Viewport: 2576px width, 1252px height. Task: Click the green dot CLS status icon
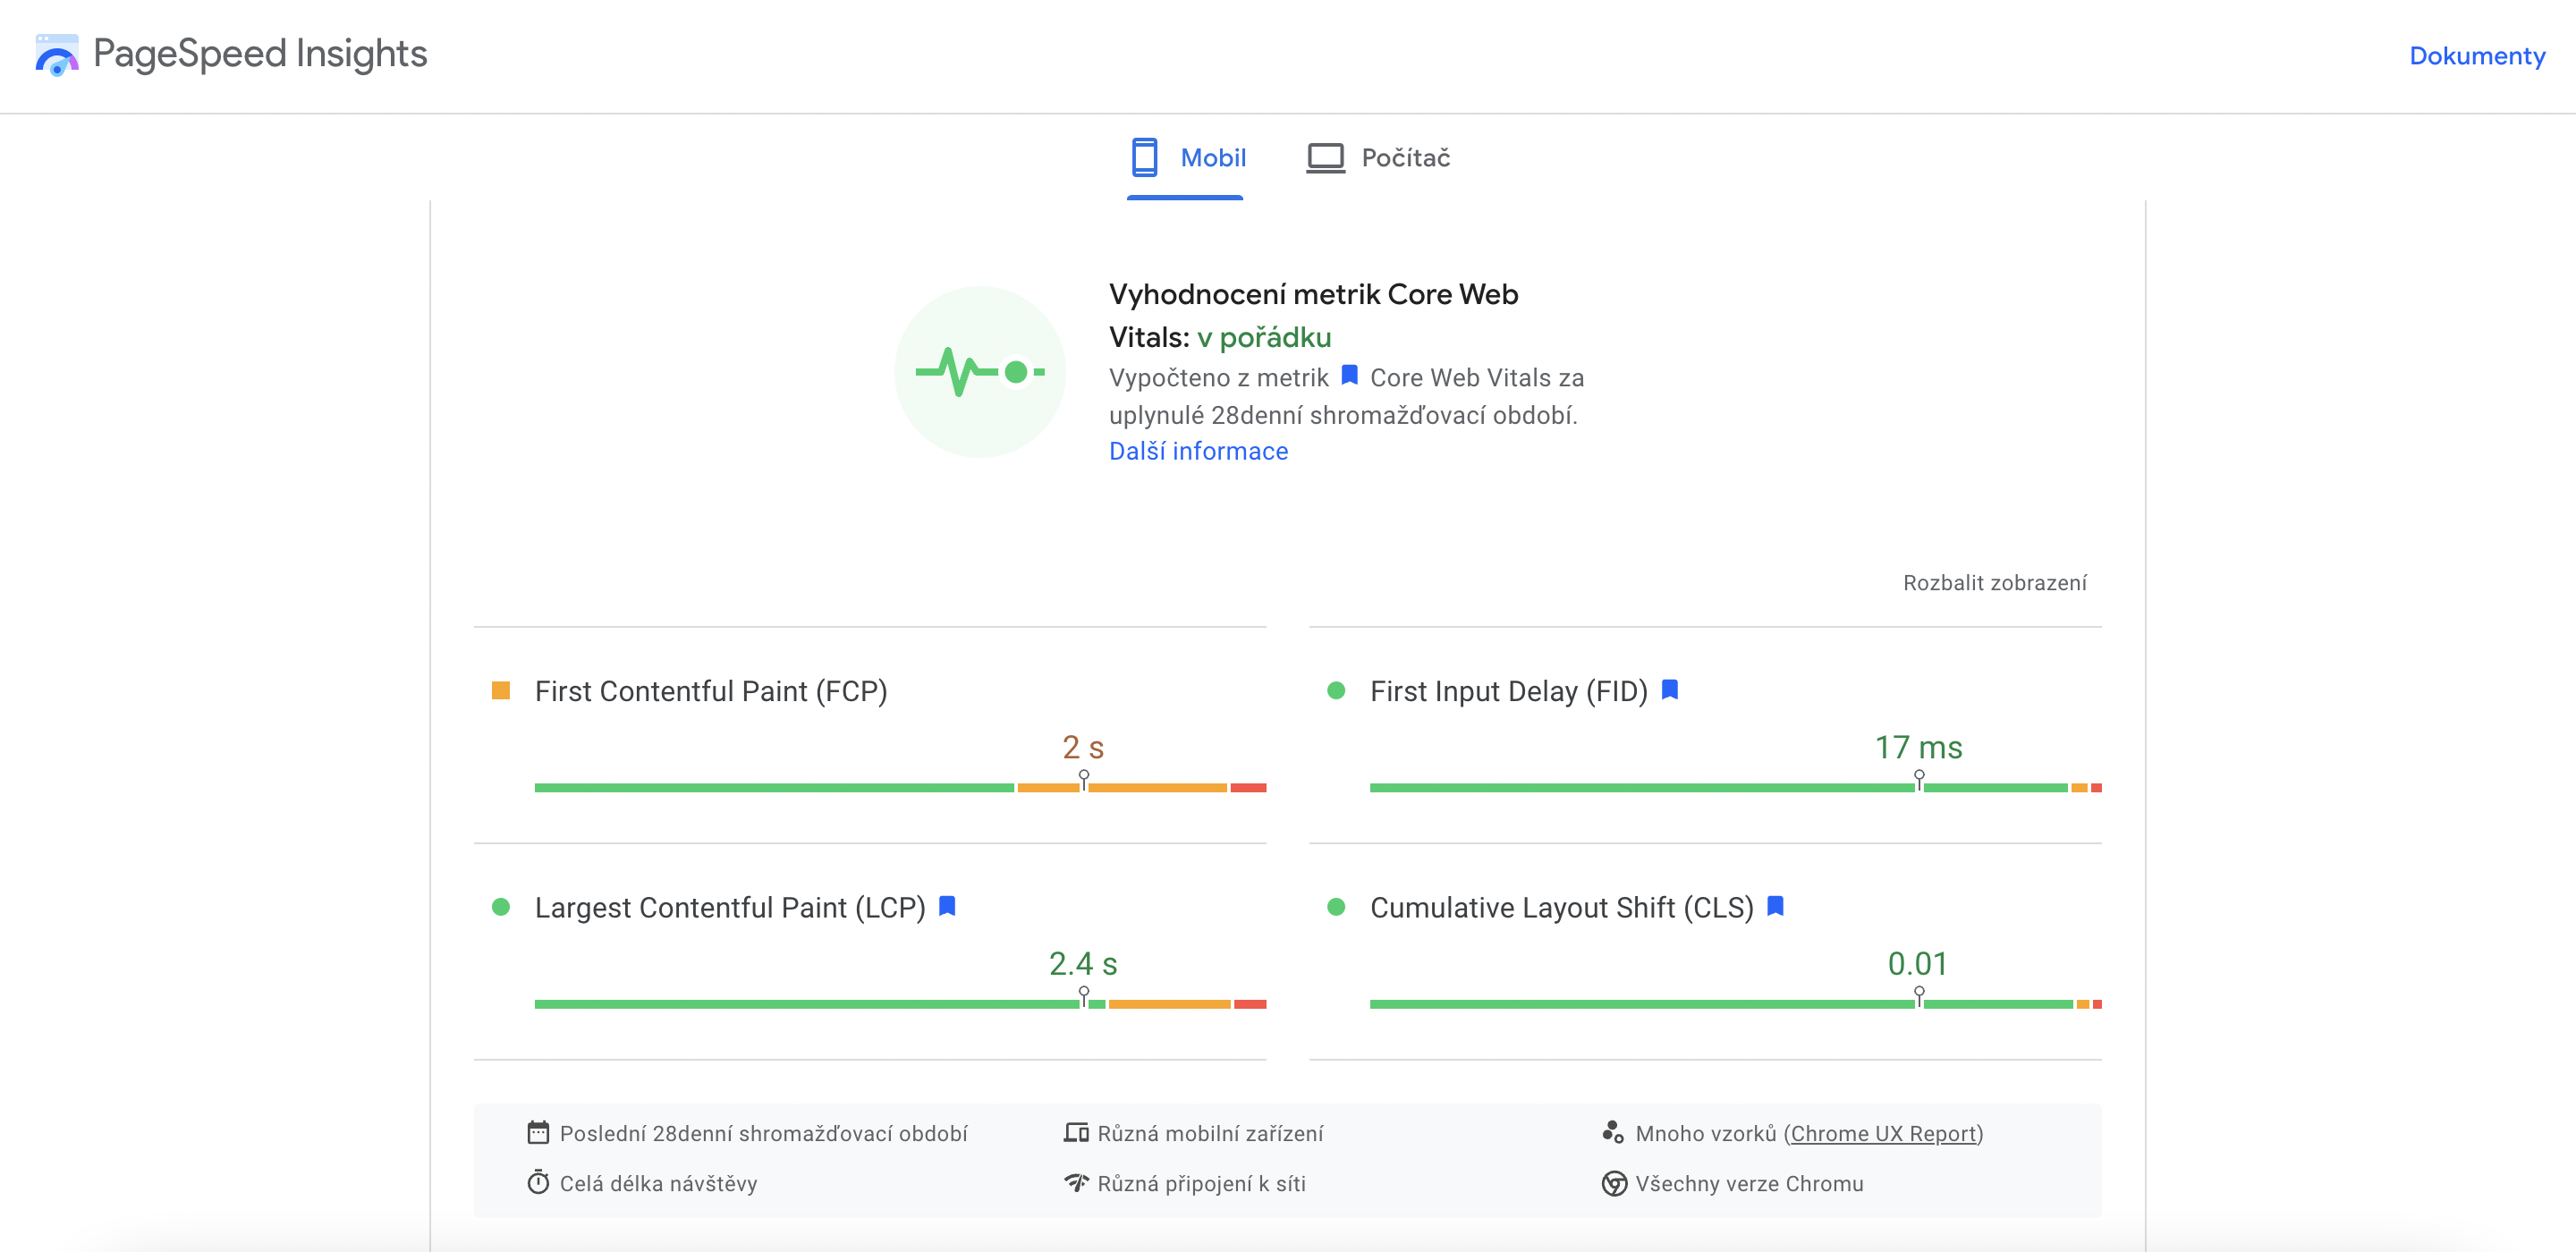point(1335,906)
